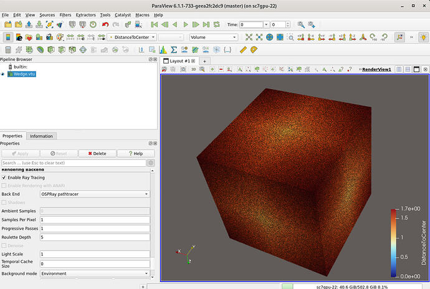Click the Calculator filter icon
Screen dimensions: 430x289
point(8,50)
